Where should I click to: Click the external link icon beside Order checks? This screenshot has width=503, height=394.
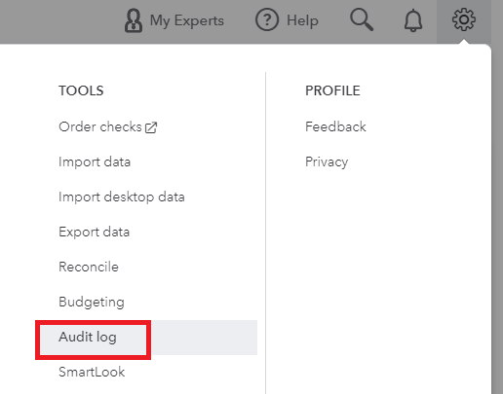point(151,127)
